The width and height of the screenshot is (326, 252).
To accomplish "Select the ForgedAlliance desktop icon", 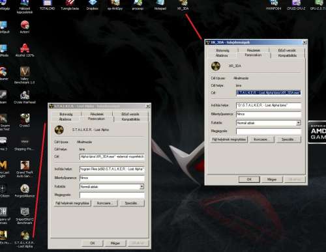I will pyautogui.click(x=25, y=191).
